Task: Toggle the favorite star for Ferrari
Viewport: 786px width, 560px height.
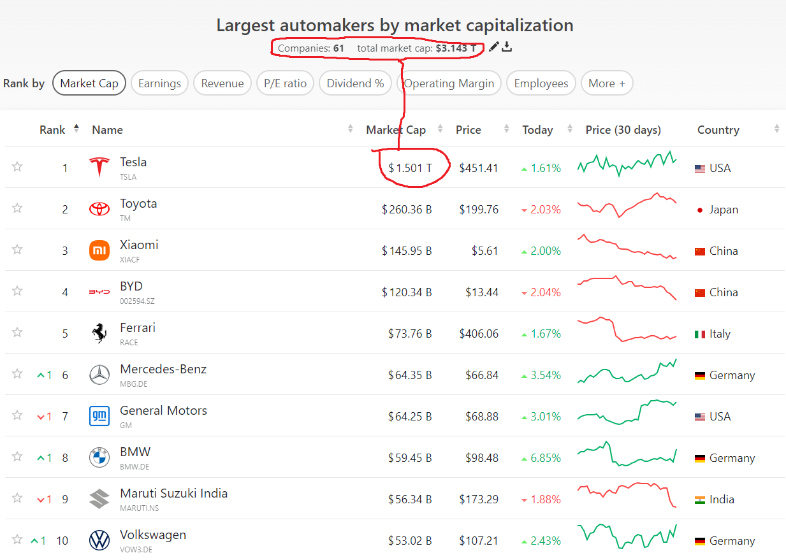Action: click(x=17, y=333)
